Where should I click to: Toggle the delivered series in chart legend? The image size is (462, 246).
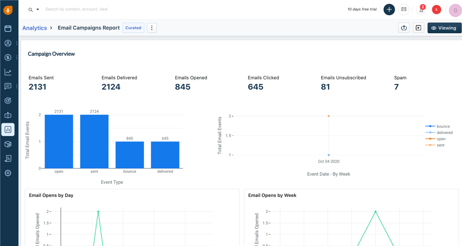(x=439, y=133)
